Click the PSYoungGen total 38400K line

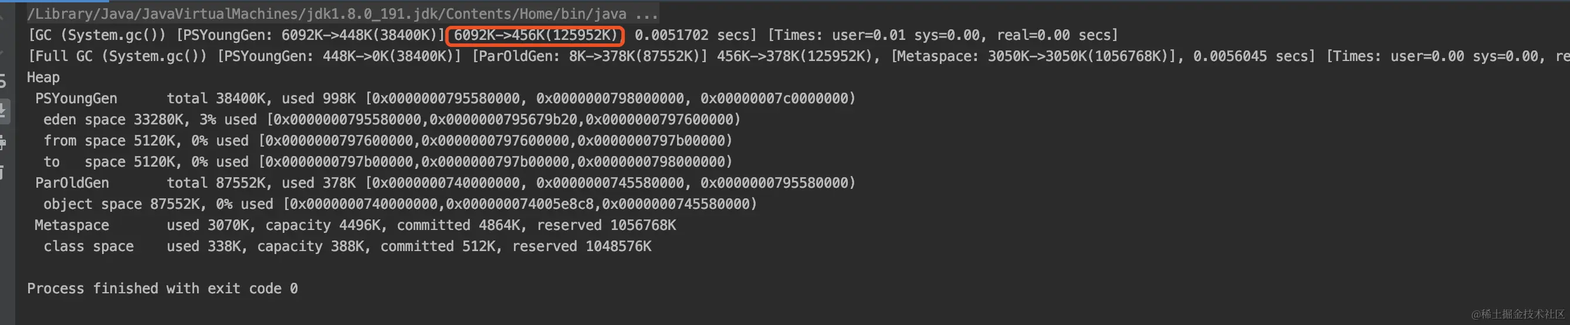click(445, 99)
